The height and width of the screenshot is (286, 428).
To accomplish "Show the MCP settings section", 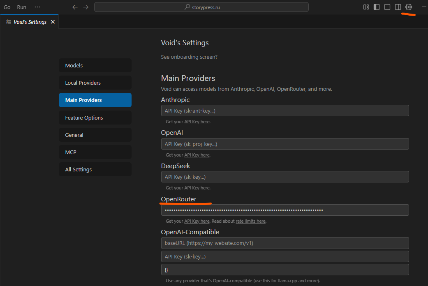I will (x=95, y=152).
